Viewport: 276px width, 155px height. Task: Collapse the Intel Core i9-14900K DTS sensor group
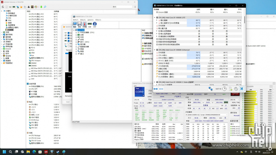(155, 17)
